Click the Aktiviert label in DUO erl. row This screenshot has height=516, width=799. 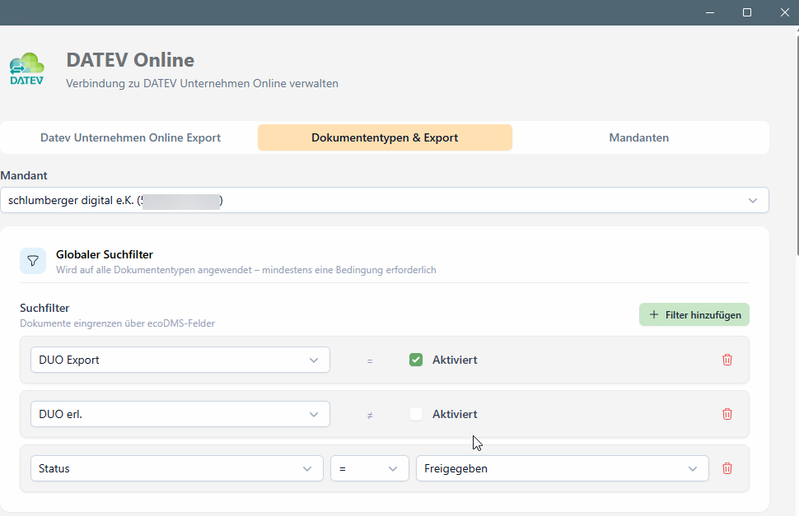(x=455, y=414)
